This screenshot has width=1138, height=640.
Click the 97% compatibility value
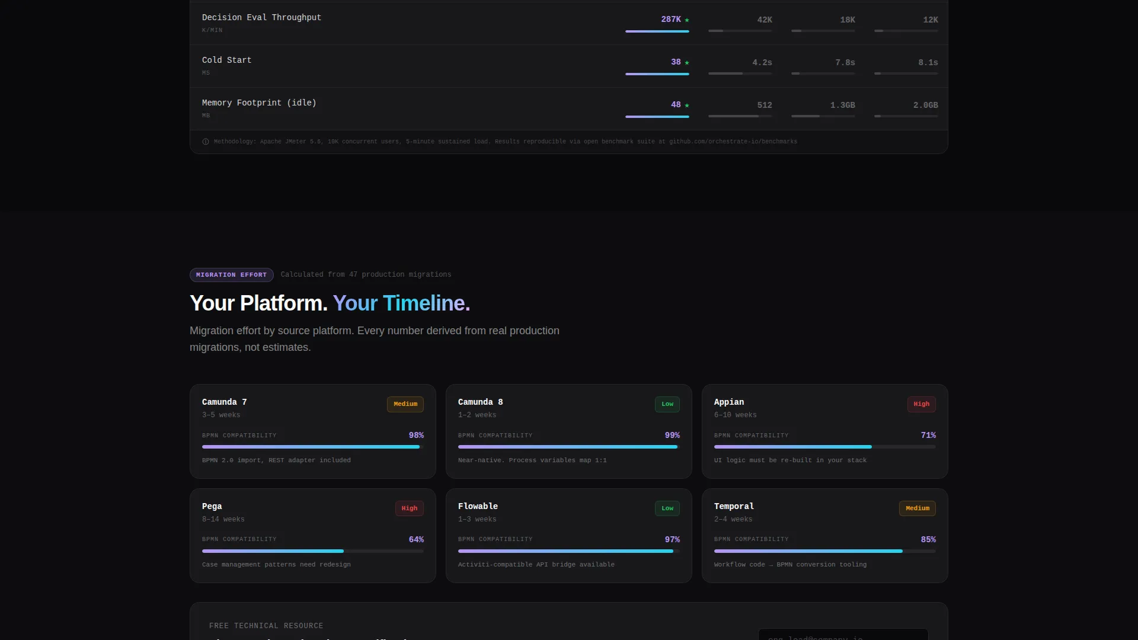(672, 540)
